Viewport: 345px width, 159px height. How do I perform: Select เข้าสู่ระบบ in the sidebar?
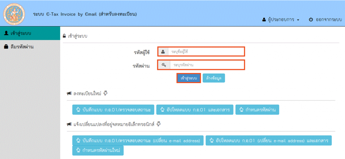(30, 33)
